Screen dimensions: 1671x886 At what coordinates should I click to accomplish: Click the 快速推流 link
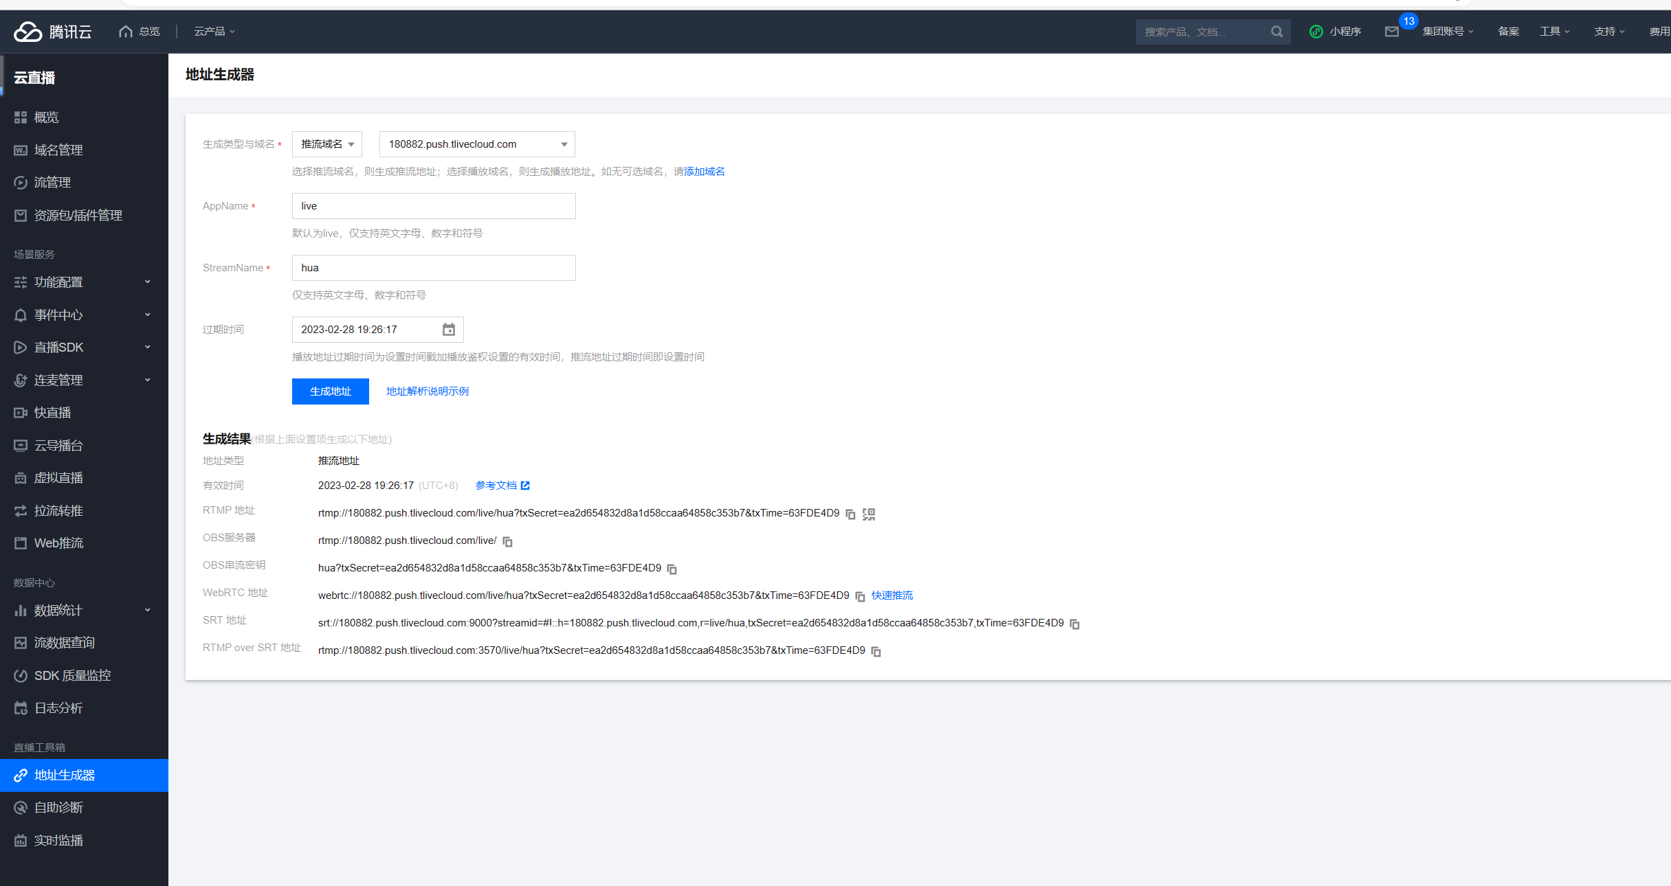pyautogui.click(x=892, y=595)
